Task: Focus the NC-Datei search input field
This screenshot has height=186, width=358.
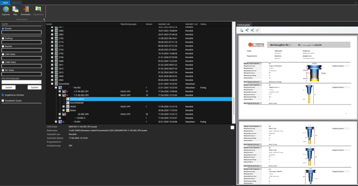Action: tap(21, 74)
